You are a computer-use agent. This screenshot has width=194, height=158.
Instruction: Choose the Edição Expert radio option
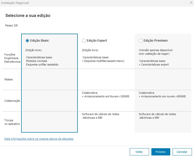tap(84, 41)
